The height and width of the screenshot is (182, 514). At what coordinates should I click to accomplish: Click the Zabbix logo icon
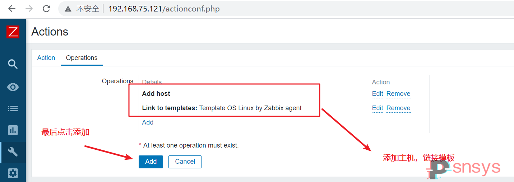tap(13, 32)
